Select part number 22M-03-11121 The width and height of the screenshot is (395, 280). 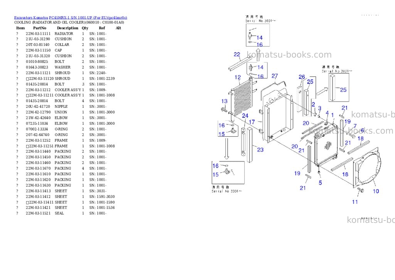[38, 73]
